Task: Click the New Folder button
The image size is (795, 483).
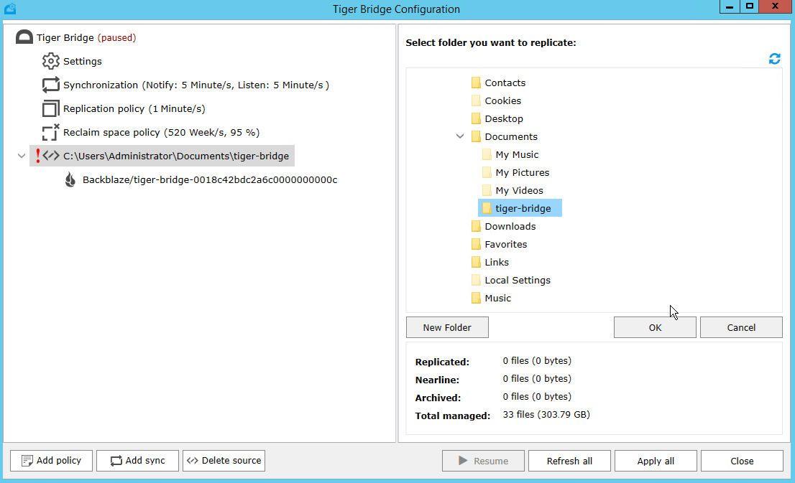Action: coord(447,327)
